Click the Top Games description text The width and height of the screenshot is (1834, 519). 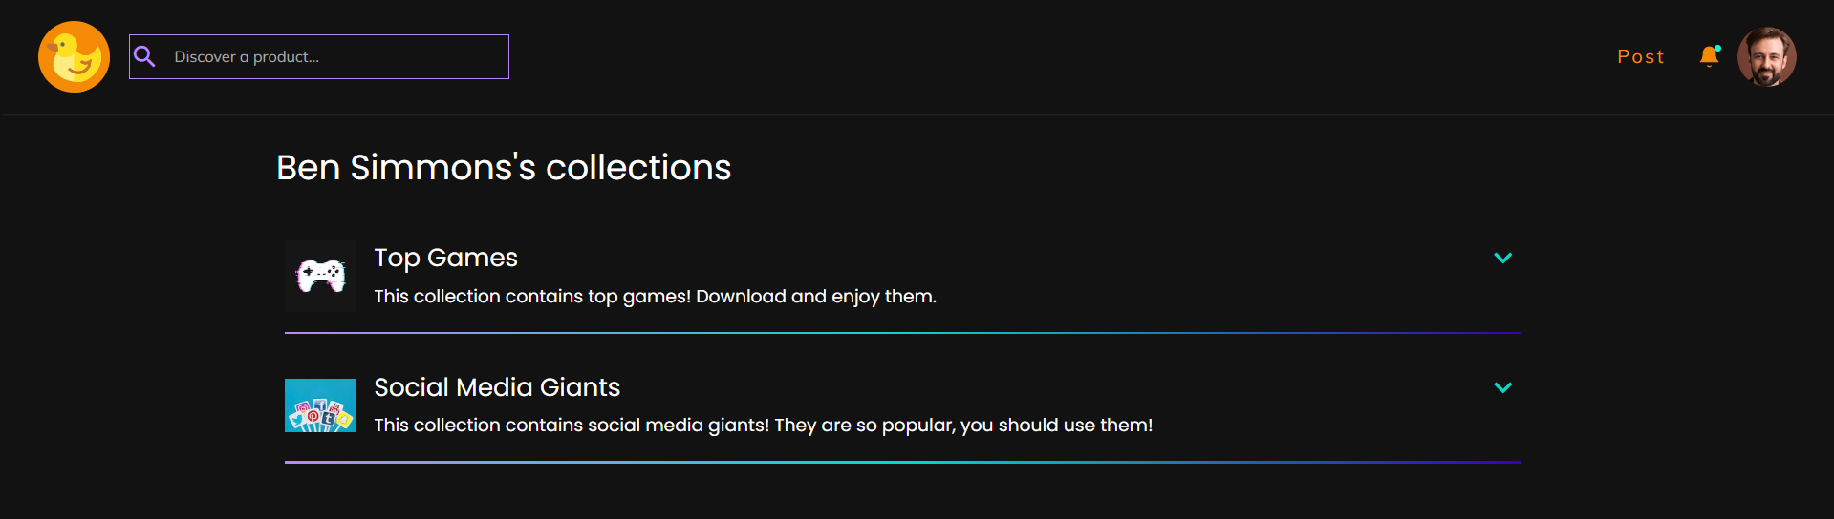coord(655,297)
